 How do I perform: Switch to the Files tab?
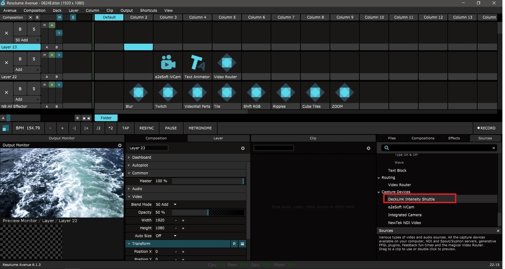pyautogui.click(x=392, y=138)
